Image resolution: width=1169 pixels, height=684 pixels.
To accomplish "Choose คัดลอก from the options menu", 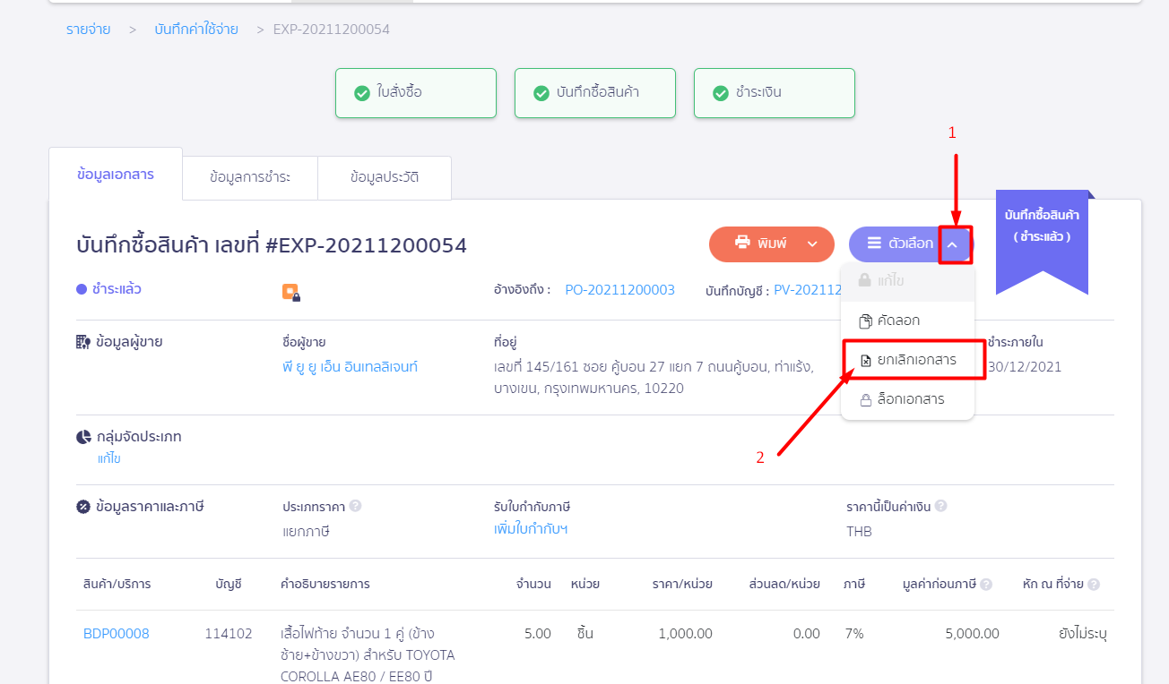I will tap(907, 321).
